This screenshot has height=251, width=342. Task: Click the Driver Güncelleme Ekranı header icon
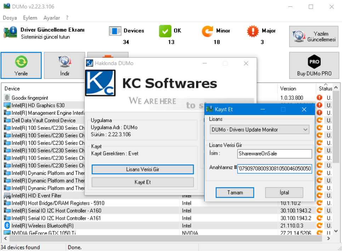click(x=10, y=32)
